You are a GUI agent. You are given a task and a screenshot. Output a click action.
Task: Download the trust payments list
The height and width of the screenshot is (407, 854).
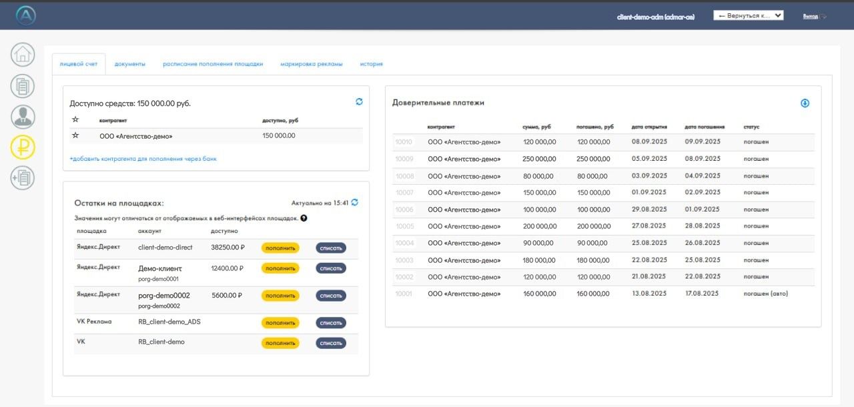(805, 103)
